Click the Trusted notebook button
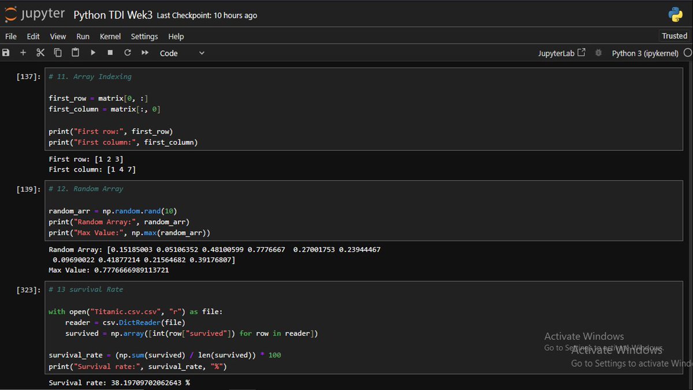 [x=675, y=36]
